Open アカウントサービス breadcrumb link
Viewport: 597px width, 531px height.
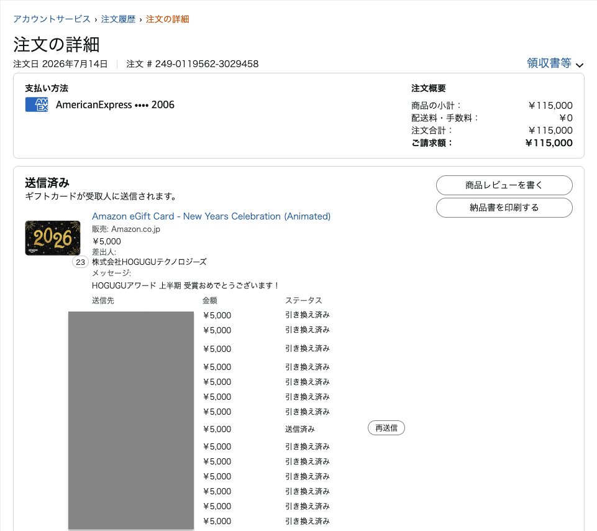[x=52, y=19]
